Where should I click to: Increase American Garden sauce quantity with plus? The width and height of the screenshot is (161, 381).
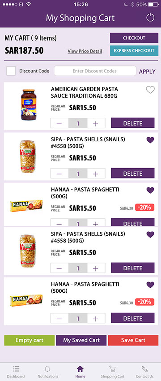(96, 123)
